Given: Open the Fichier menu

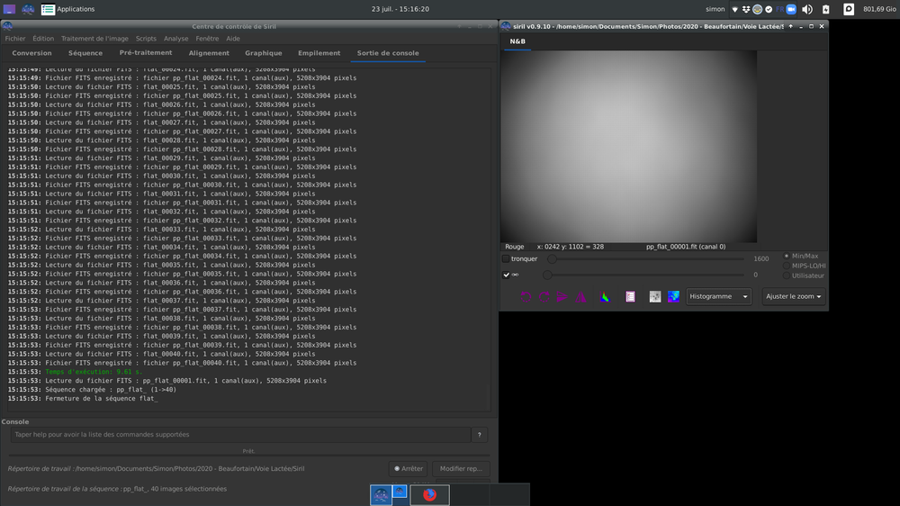Looking at the screenshot, I should 15,39.
